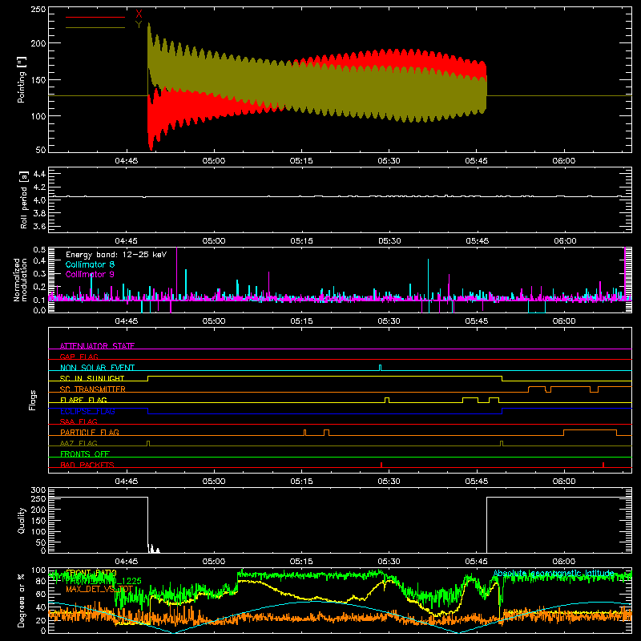
Task: Click the 'Energy band: 12-25 keV' label
Action: [116, 255]
